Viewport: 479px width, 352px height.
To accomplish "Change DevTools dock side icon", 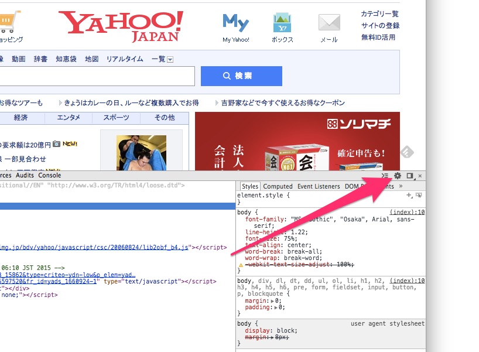I will pos(410,176).
